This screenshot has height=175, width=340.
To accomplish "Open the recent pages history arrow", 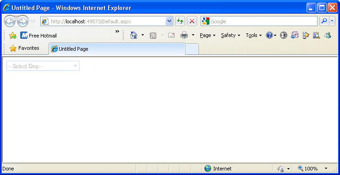I will [33, 21].
